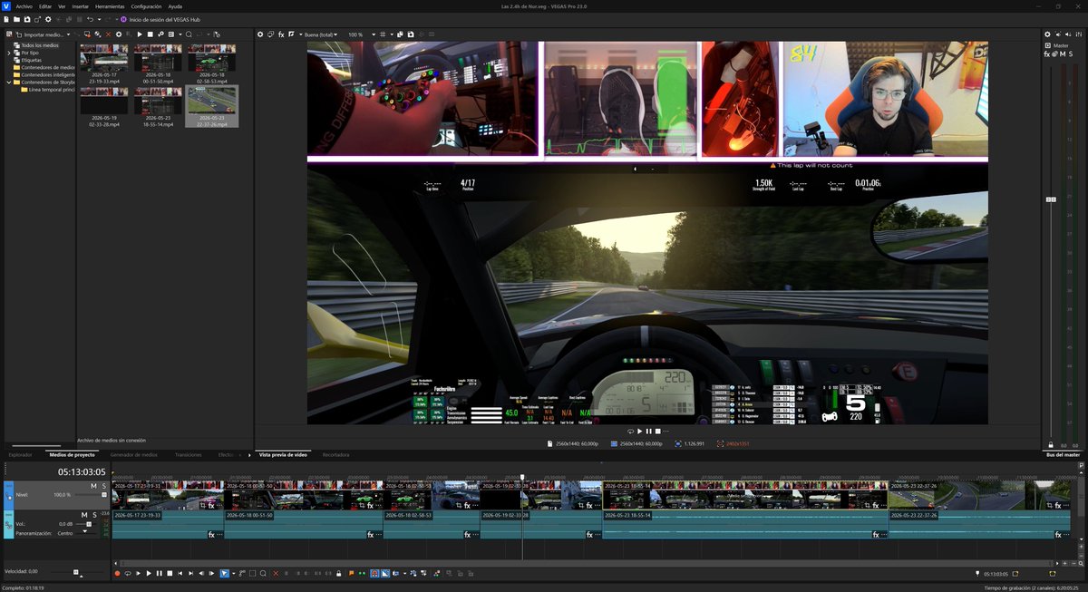Start media preview in Project Media toolbar
1088x592 pixels.
pos(140,34)
